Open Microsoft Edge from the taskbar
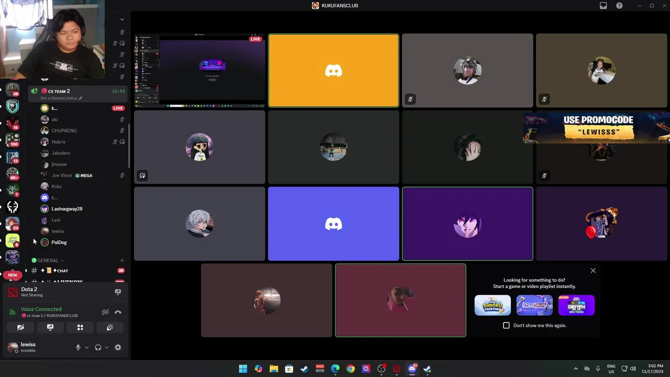The image size is (670, 377). pos(335,369)
